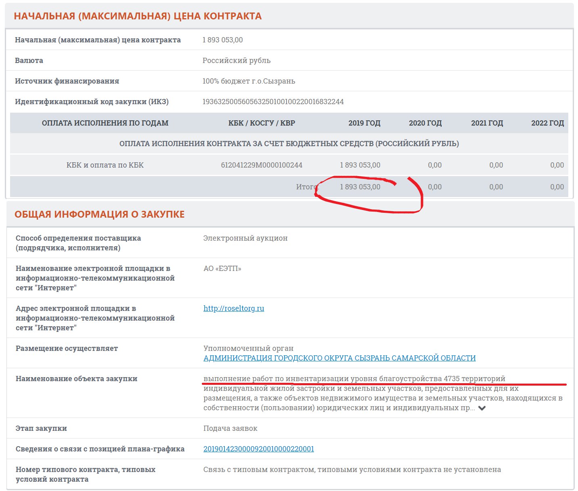Image resolution: width=578 pixels, height=491 pixels.
Task: Click the 'КБК / КОСГУ / КВР' header
Action: pos(262,123)
